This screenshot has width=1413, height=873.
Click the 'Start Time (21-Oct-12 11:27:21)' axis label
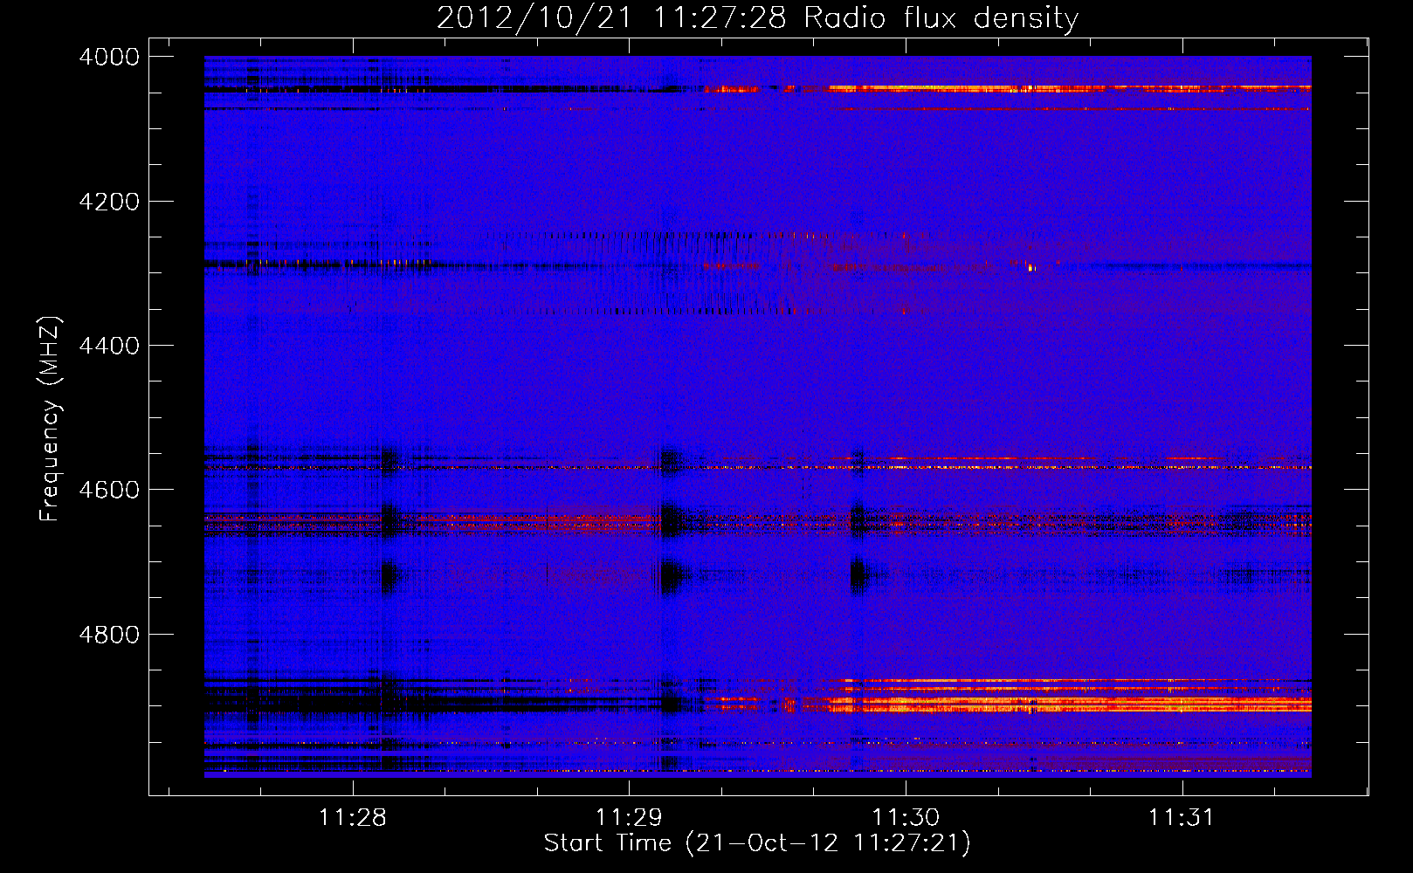click(757, 843)
